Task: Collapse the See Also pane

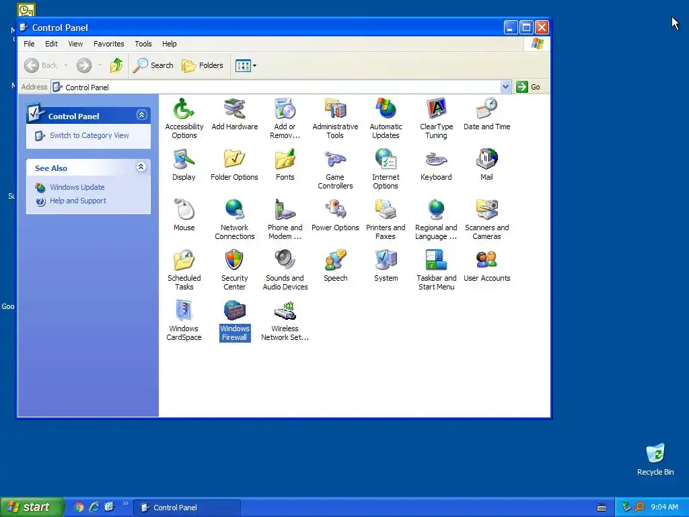Action: (141, 167)
